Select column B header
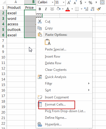 [x=30, y=2]
